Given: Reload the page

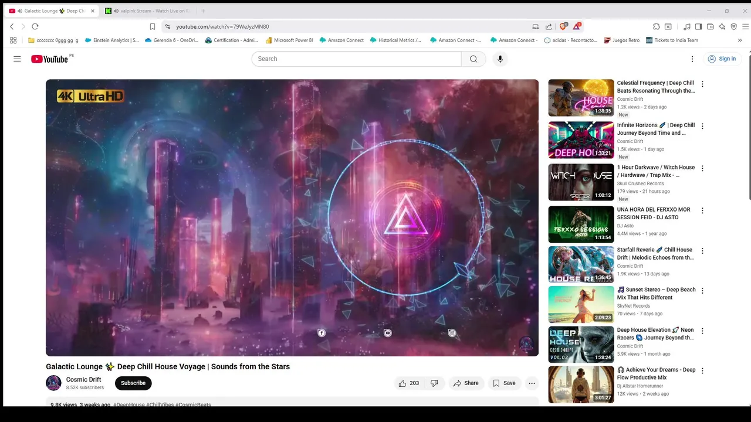Looking at the screenshot, I should tap(35, 26).
